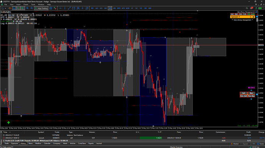Image resolution: width=265 pixels, height=148 pixels.
Task: Switch chart to M30 timeframe
Action: tap(128, 8)
